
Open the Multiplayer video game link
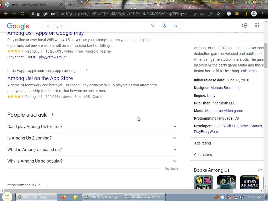pyautogui.click(x=224, y=111)
